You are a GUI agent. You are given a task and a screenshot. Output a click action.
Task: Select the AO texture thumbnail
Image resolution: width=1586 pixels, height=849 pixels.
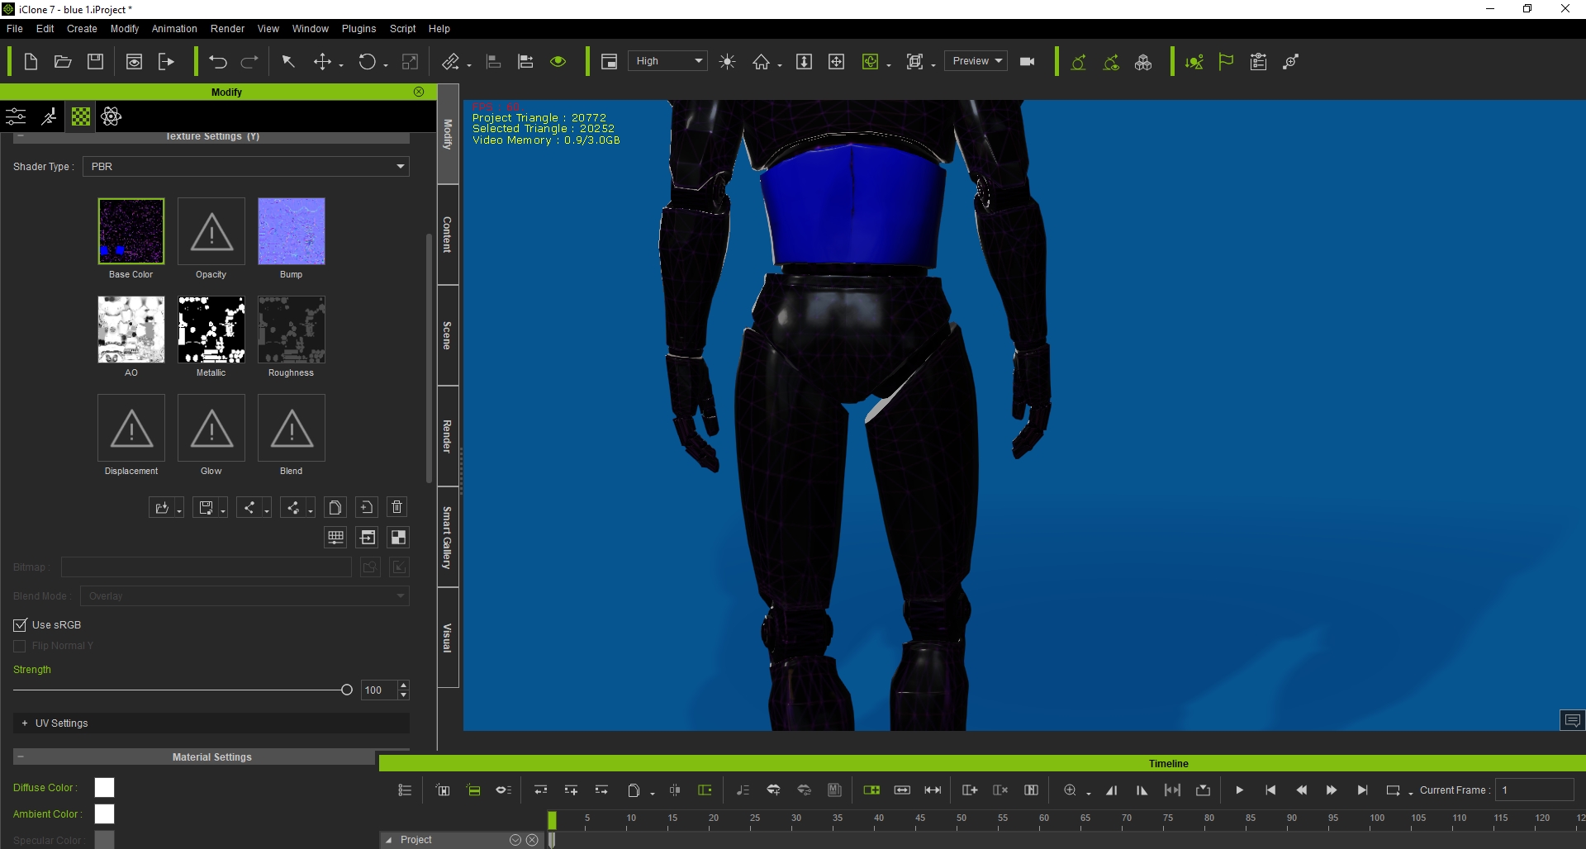[x=131, y=330]
